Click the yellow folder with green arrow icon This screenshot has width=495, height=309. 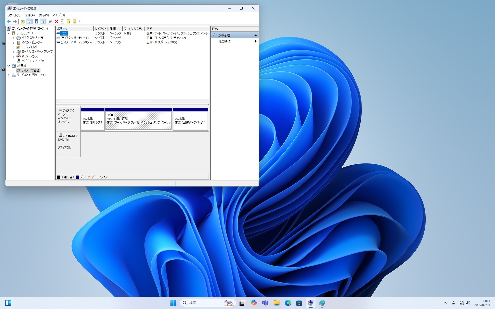click(68, 21)
